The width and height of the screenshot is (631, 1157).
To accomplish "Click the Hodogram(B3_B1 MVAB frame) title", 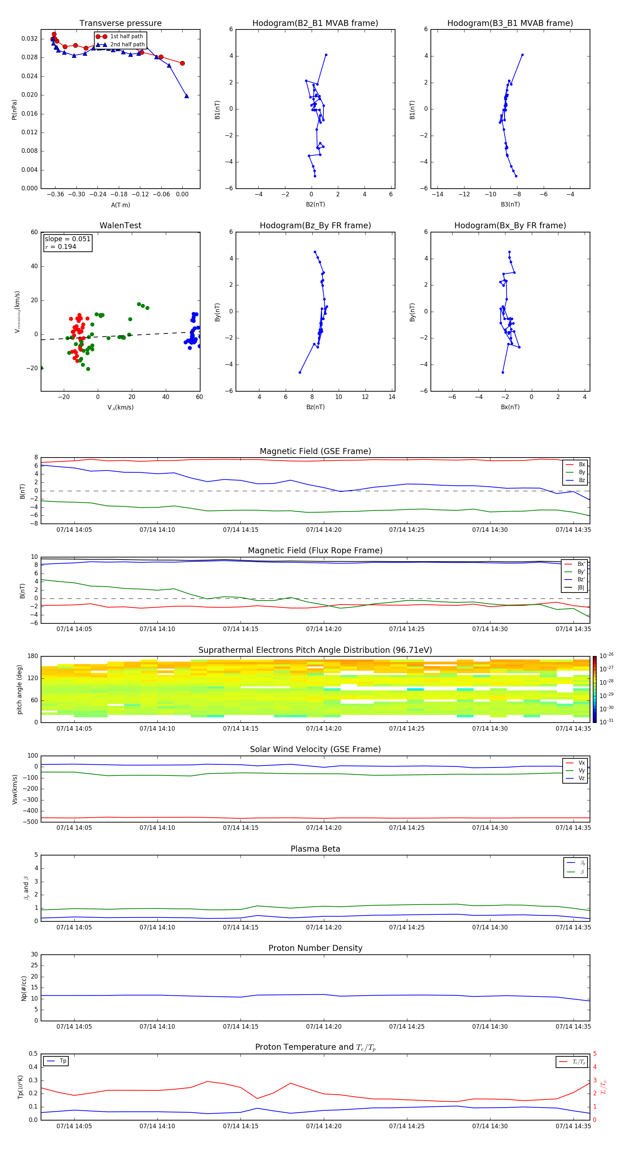I will (x=510, y=23).
